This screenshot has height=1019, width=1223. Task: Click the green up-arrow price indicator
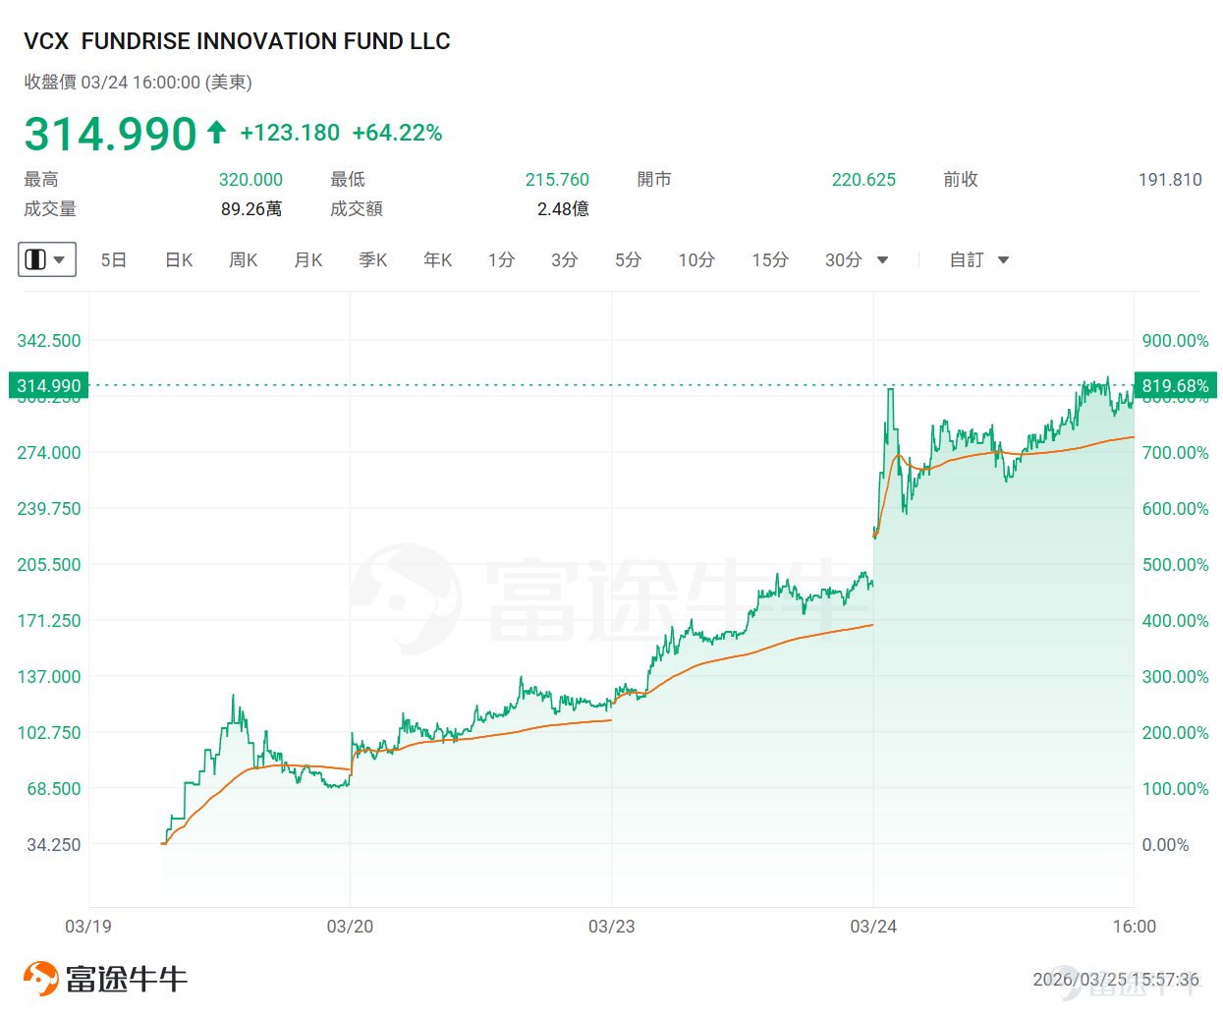point(217,132)
